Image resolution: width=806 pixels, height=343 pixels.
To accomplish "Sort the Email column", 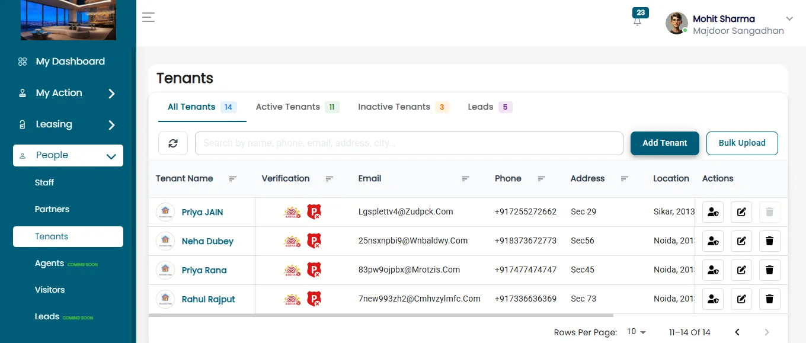I will point(466,179).
